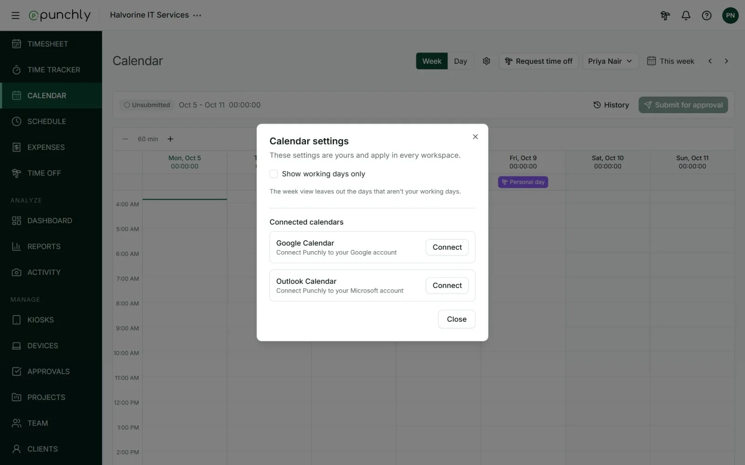Open Dashboard in sidebar

pos(51,220)
